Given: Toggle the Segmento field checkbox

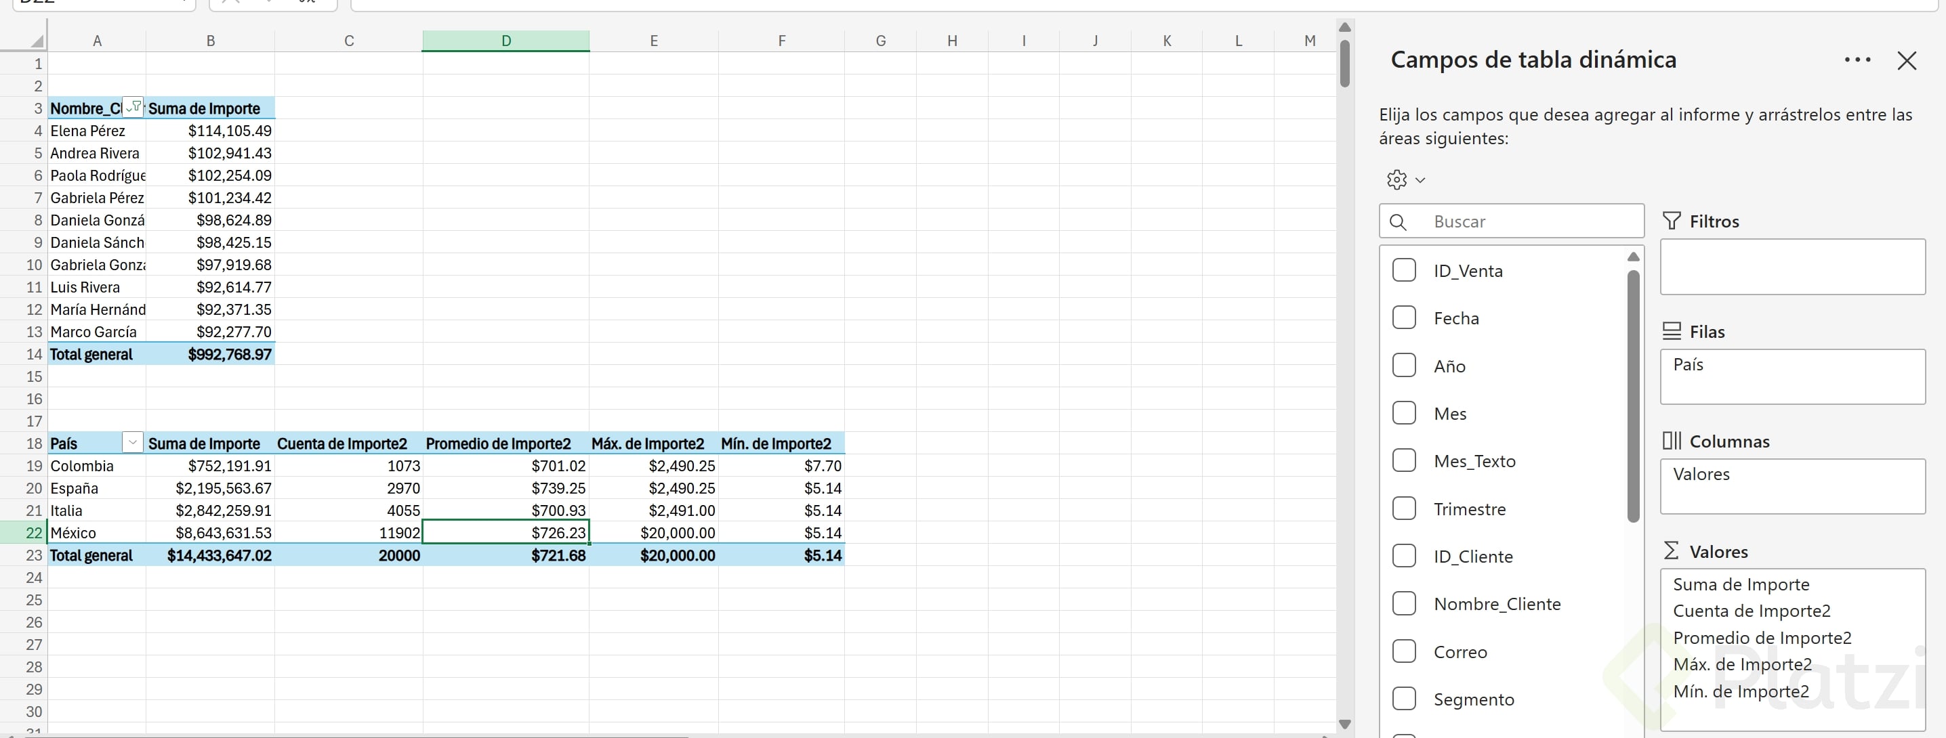Looking at the screenshot, I should [x=1403, y=699].
